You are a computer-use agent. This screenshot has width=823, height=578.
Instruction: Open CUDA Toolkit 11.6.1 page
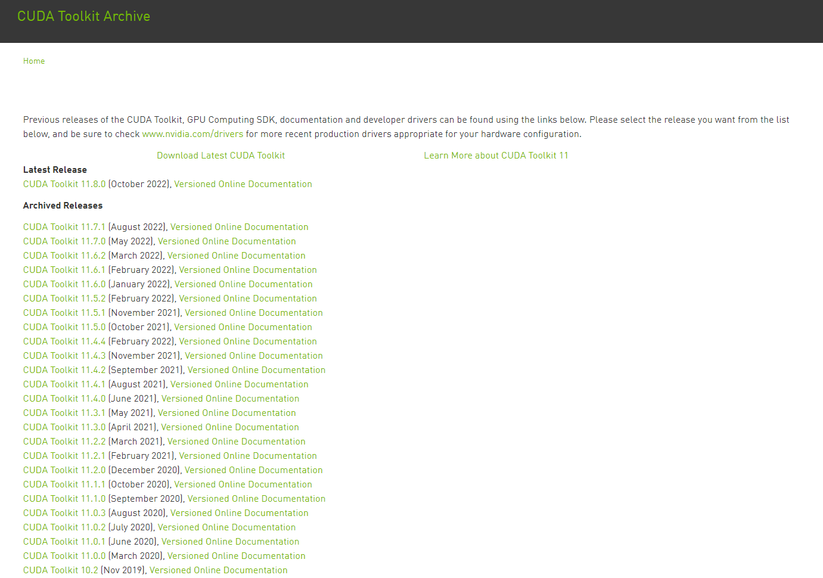(x=64, y=270)
